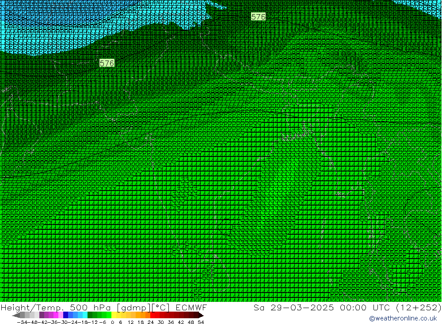Viewport: 442px width, 324px height.
Task: Click the 54 scale label
Action: point(201,322)
